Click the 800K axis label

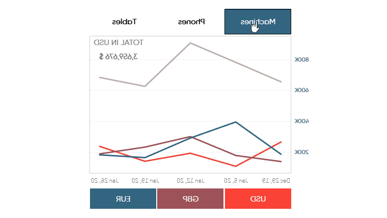301,60
